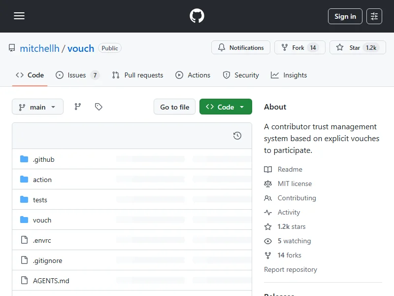Open the Actions tab

193,75
